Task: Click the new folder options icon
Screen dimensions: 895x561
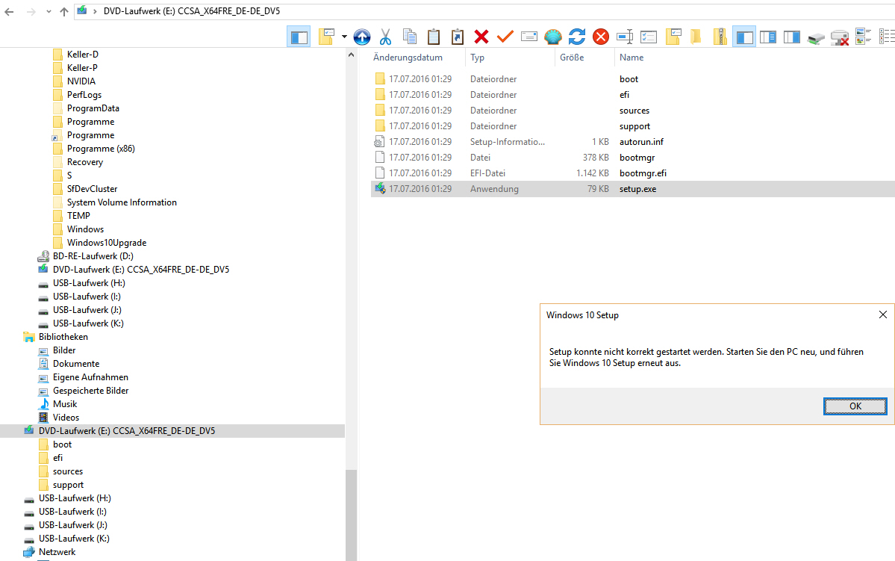Action: [326, 37]
